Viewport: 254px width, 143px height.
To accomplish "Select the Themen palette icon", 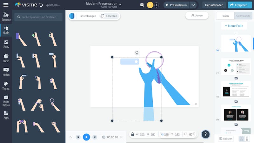I will pos(6,85).
